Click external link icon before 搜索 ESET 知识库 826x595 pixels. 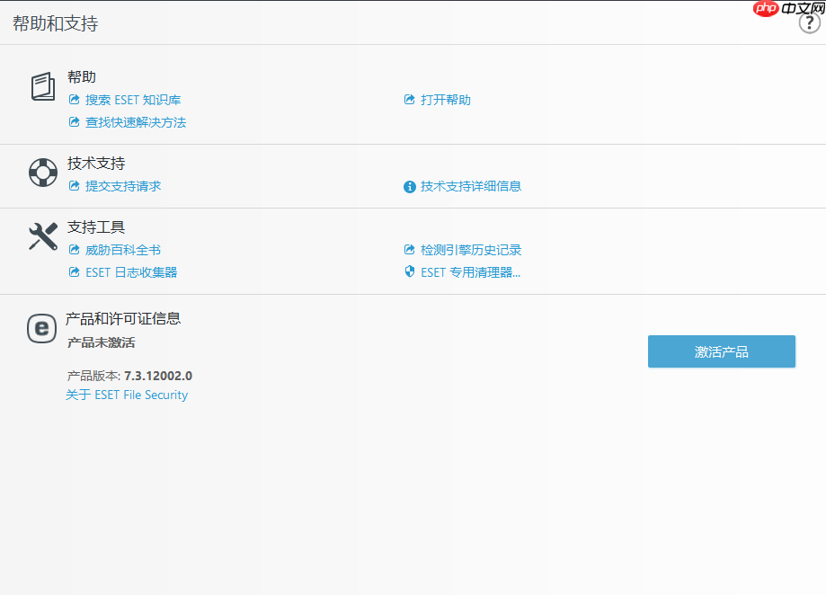[x=74, y=100]
